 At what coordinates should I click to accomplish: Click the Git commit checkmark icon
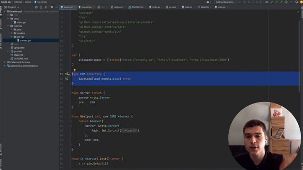pos(276,2)
